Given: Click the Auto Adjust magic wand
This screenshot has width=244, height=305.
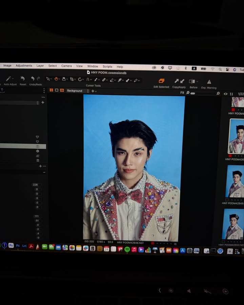Looking at the screenshot, I should tap(8, 79).
